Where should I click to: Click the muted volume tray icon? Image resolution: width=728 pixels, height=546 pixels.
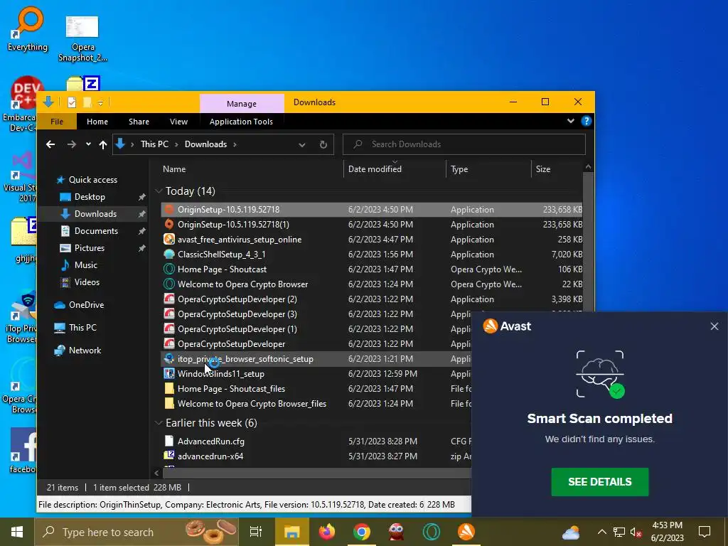pos(636,532)
